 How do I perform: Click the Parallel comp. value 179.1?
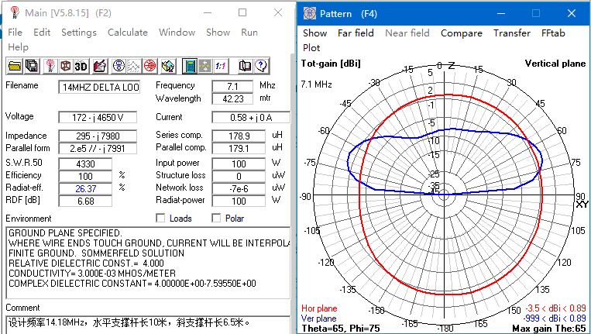coord(239,148)
